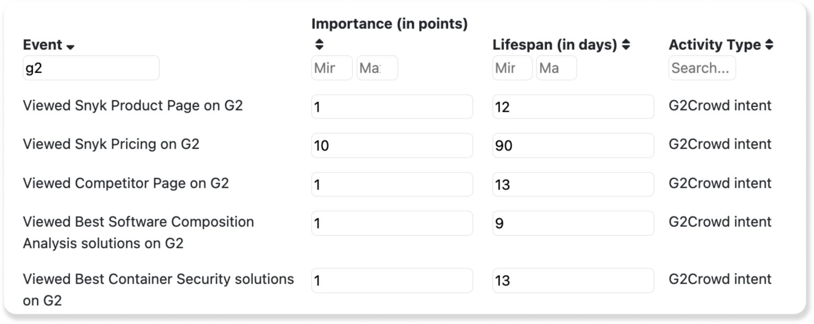This screenshot has height=324, width=814.
Task: Click the Importance (in points) column header
Action: 390,23
